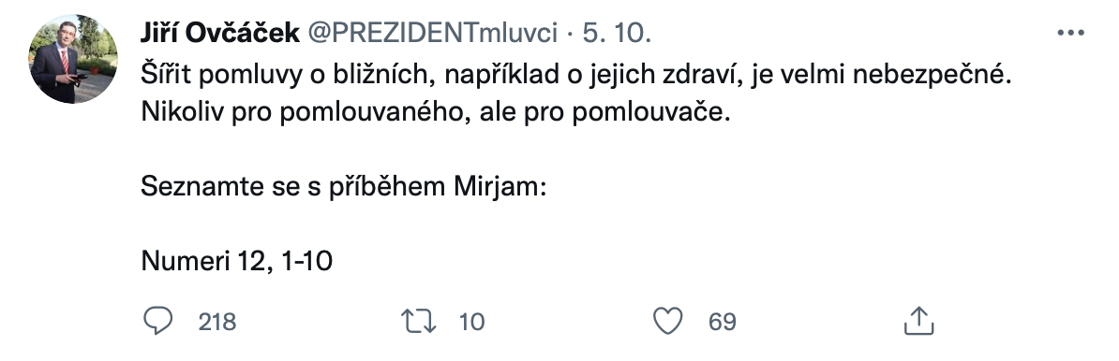Select the word 'Numeri' in the last line
The width and height of the screenshot is (1119, 361).
pyautogui.click(x=184, y=261)
